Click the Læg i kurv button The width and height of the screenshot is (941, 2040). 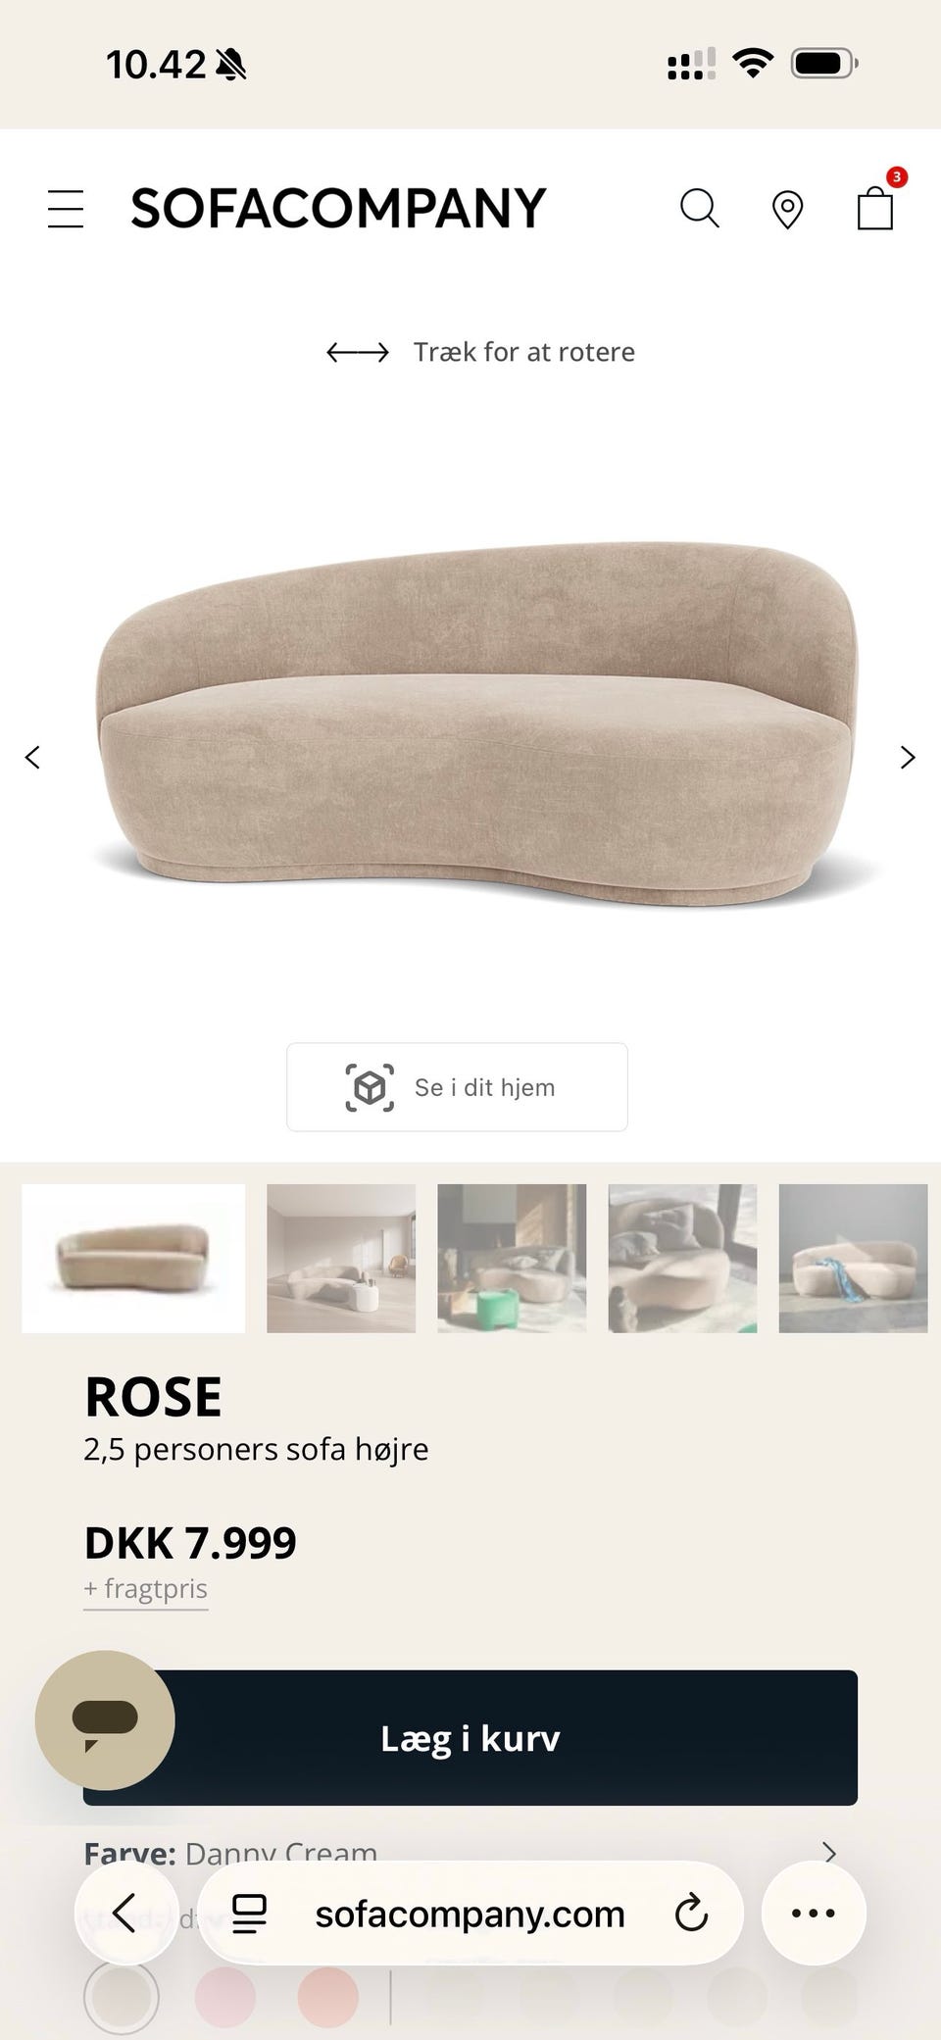tap(470, 1737)
